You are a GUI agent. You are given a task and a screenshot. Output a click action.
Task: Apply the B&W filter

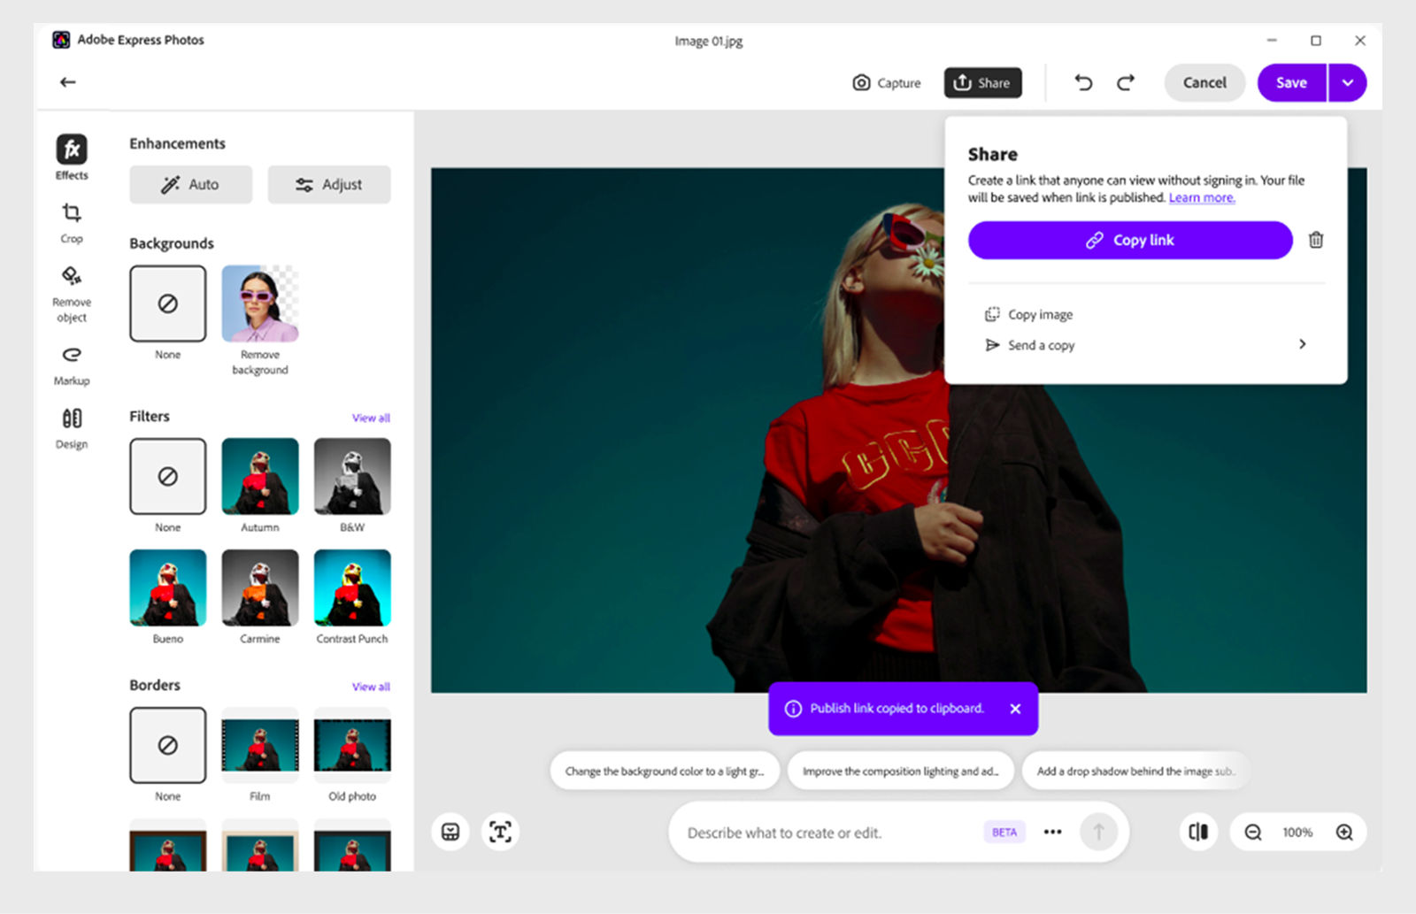(x=352, y=476)
